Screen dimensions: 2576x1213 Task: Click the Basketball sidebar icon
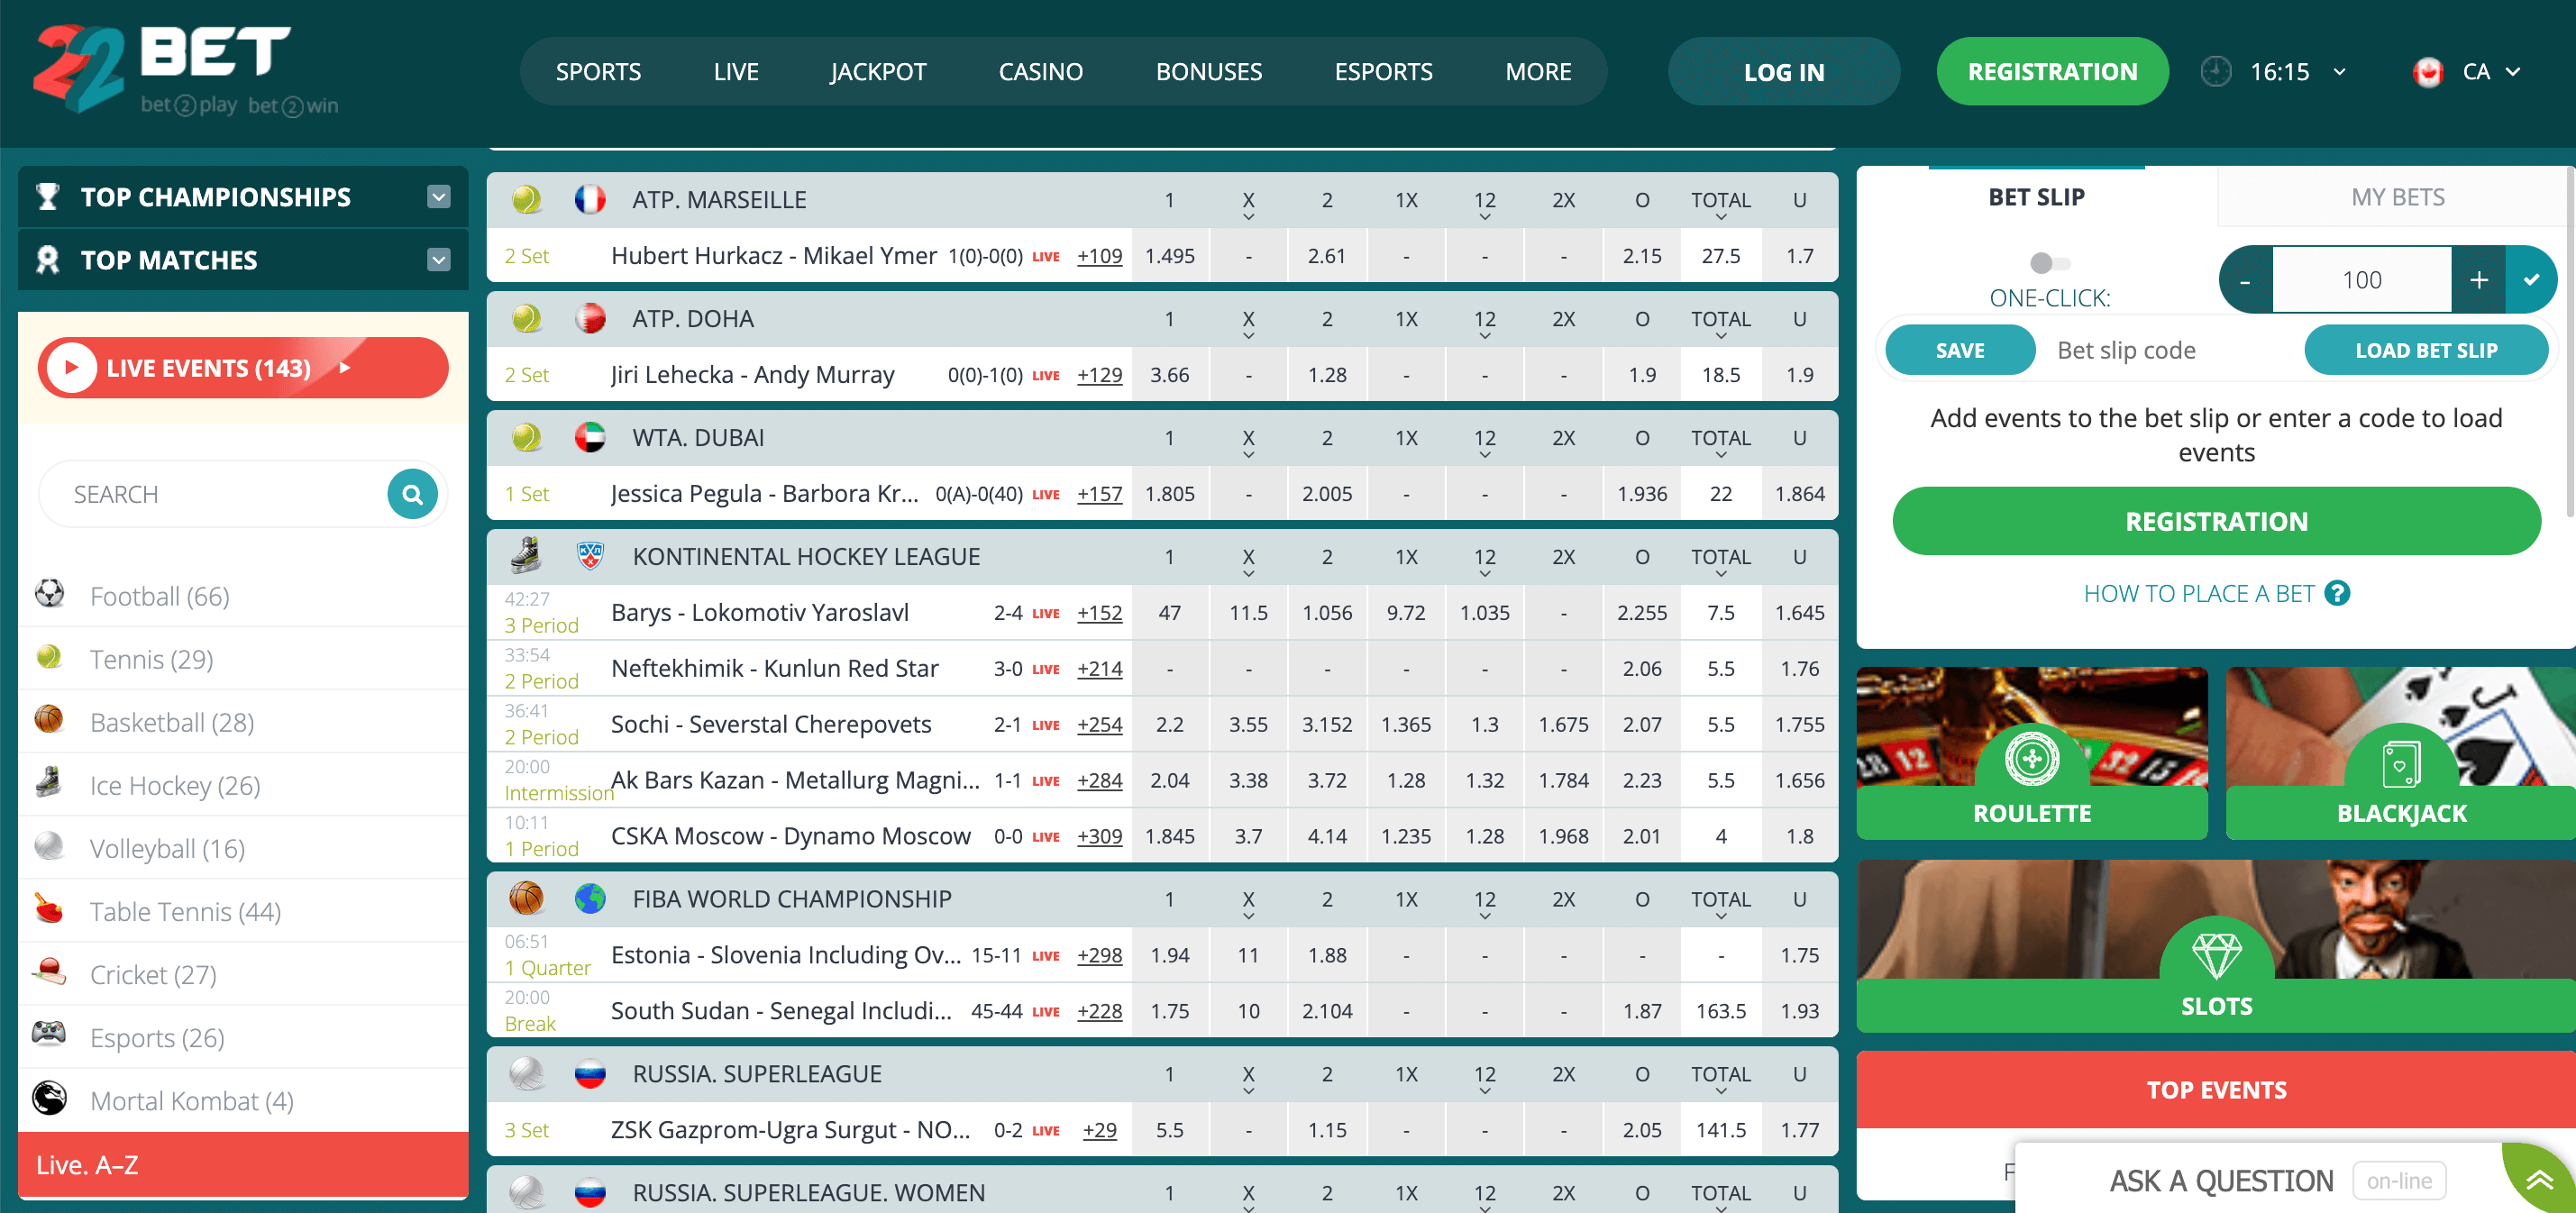point(49,720)
